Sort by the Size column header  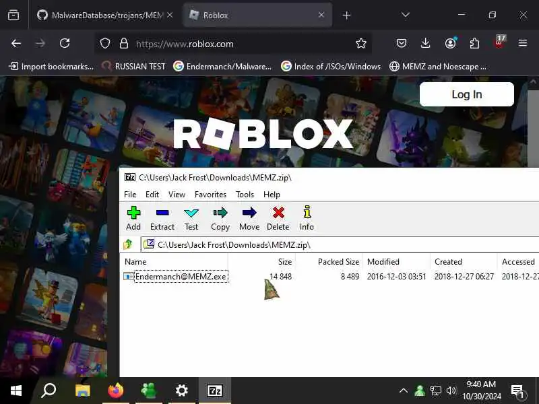click(x=261, y=262)
